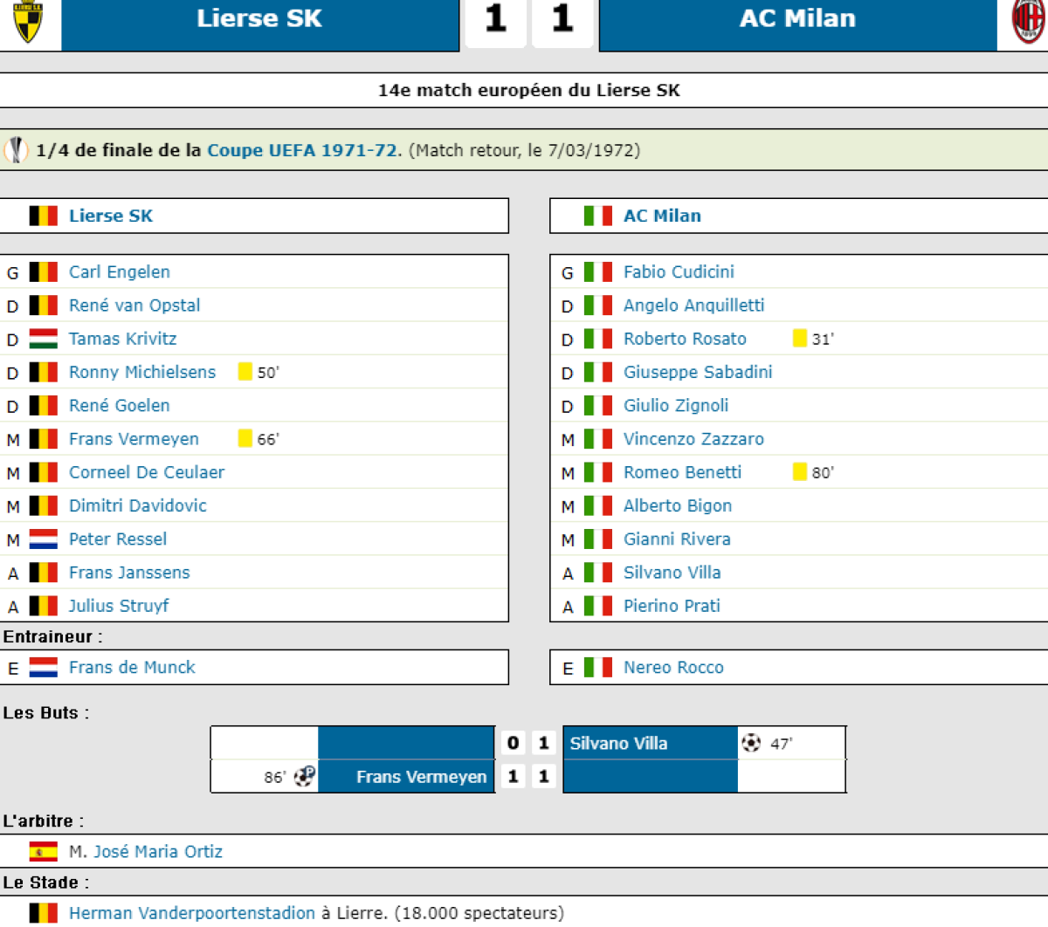1048x927 pixels.
Task: Click the Dutch flag beside Peter Ressel
Action: tap(43, 539)
